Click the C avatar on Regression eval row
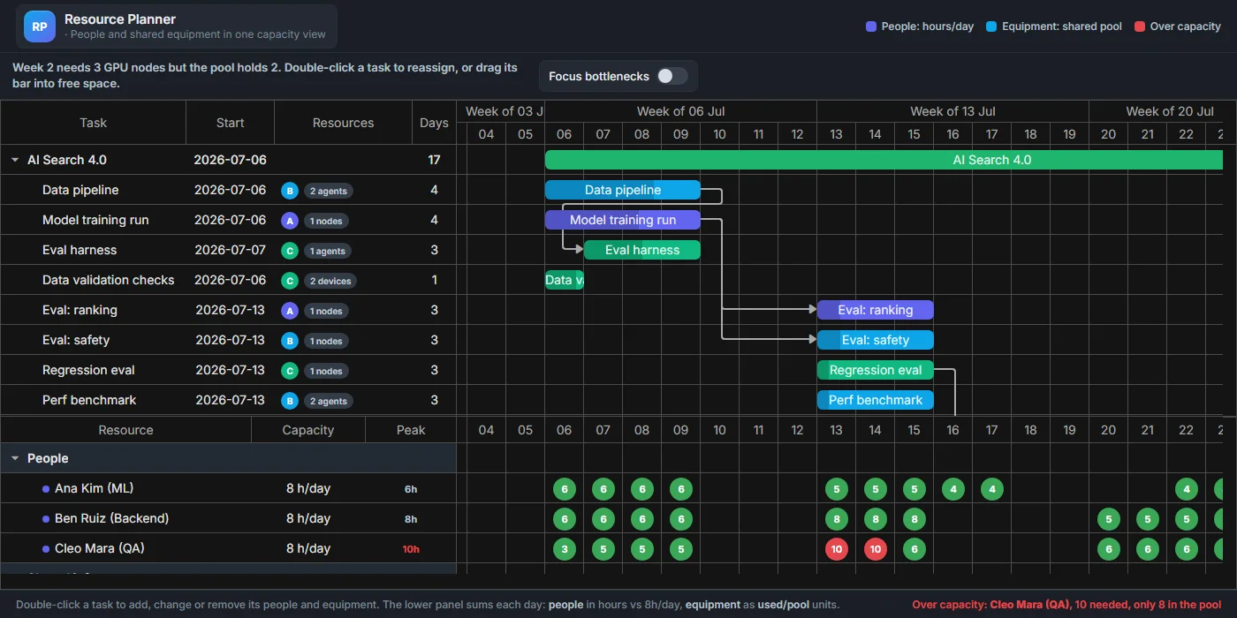 289,371
